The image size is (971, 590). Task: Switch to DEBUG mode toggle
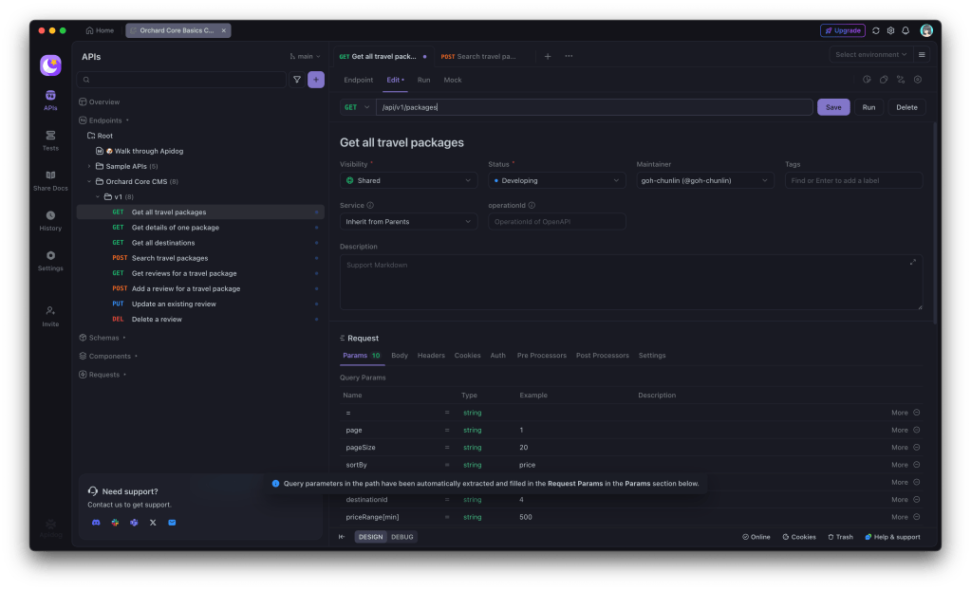(x=403, y=537)
